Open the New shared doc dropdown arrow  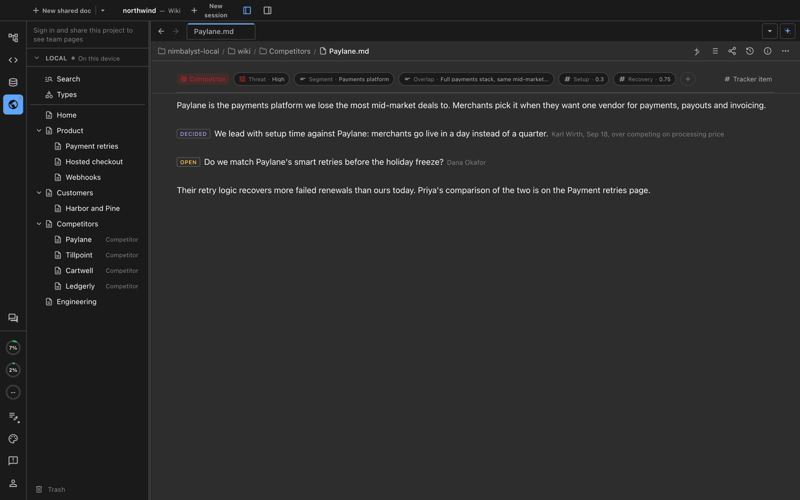coord(102,10)
